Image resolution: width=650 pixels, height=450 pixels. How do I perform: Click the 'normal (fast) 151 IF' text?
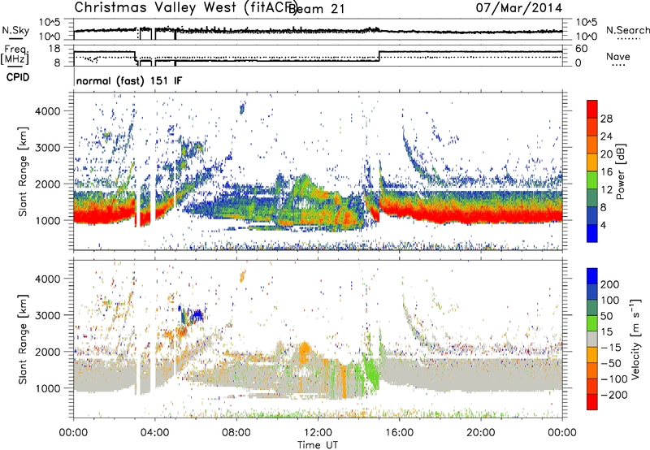[x=129, y=80]
